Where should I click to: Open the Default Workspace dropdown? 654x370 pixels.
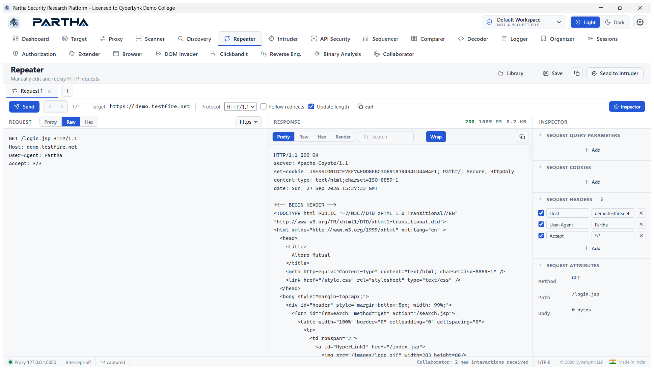[x=524, y=22]
